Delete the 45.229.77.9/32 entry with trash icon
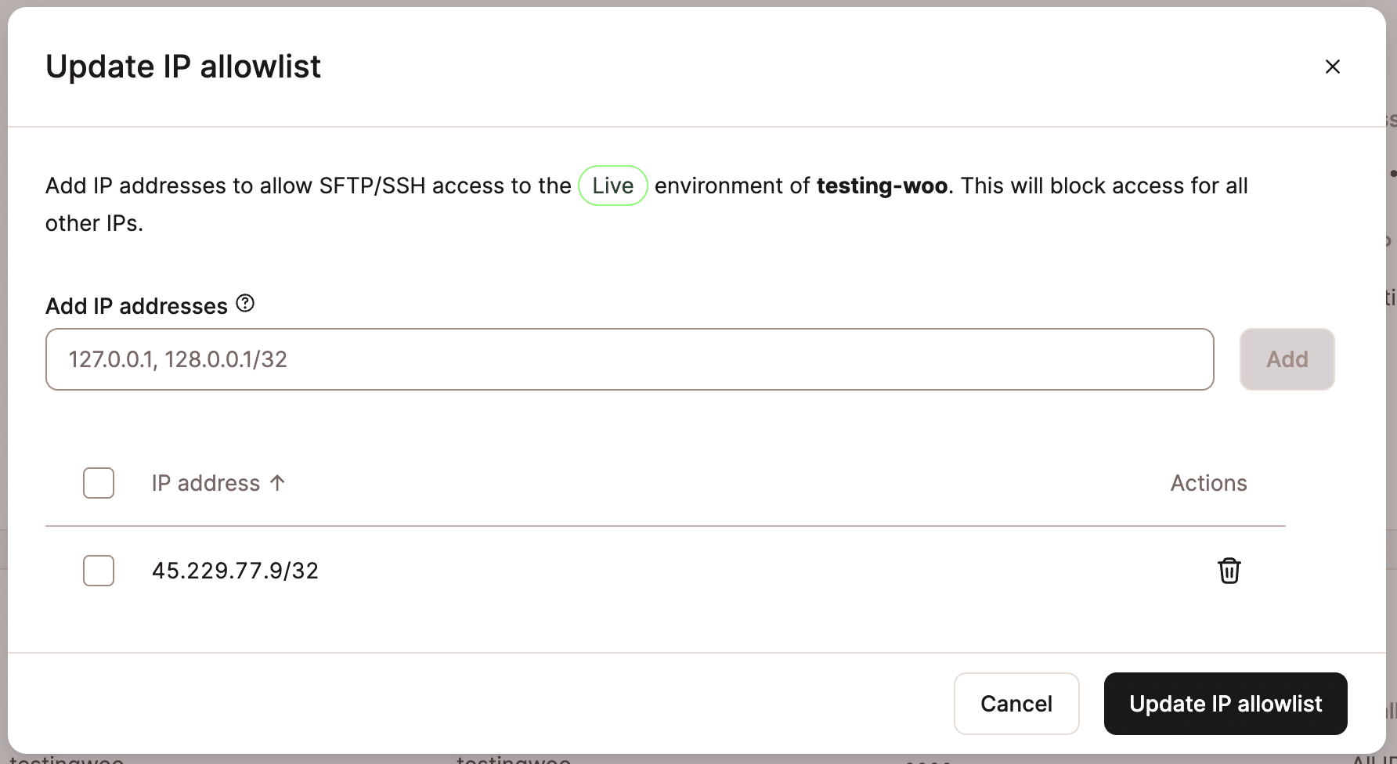The width and height of the screenshot is (1397, 764). [x=1229, y=571]
